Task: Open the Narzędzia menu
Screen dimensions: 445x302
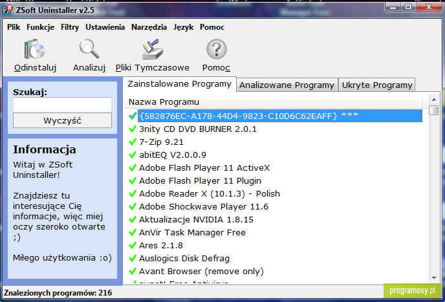Action: click(x=149, y=27)
